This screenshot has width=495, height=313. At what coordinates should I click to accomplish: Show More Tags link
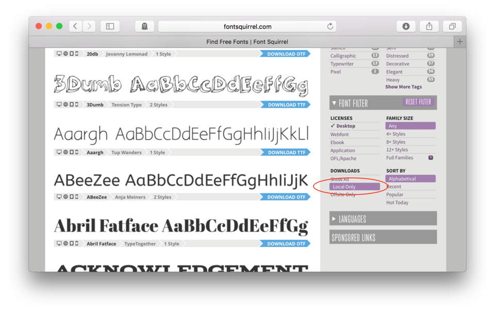coord(403,87)
